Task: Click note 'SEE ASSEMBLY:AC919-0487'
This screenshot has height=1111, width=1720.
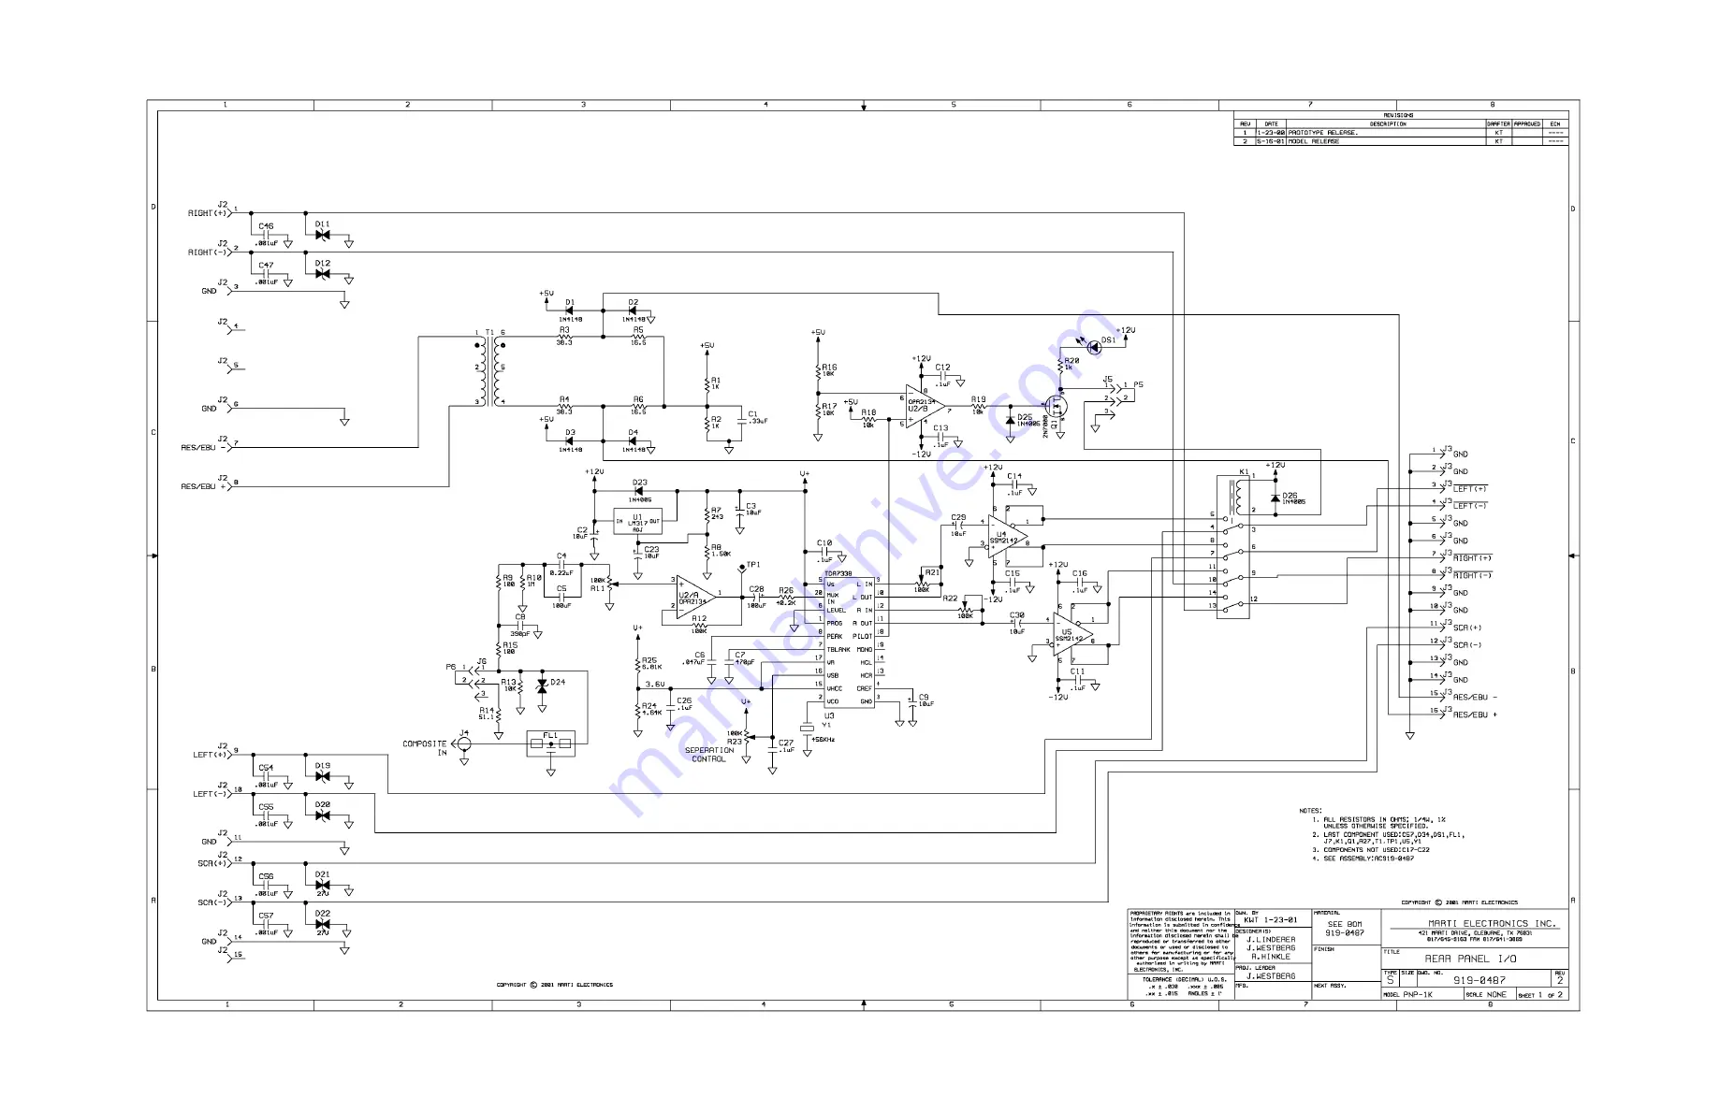Action: pos(1369,858)
